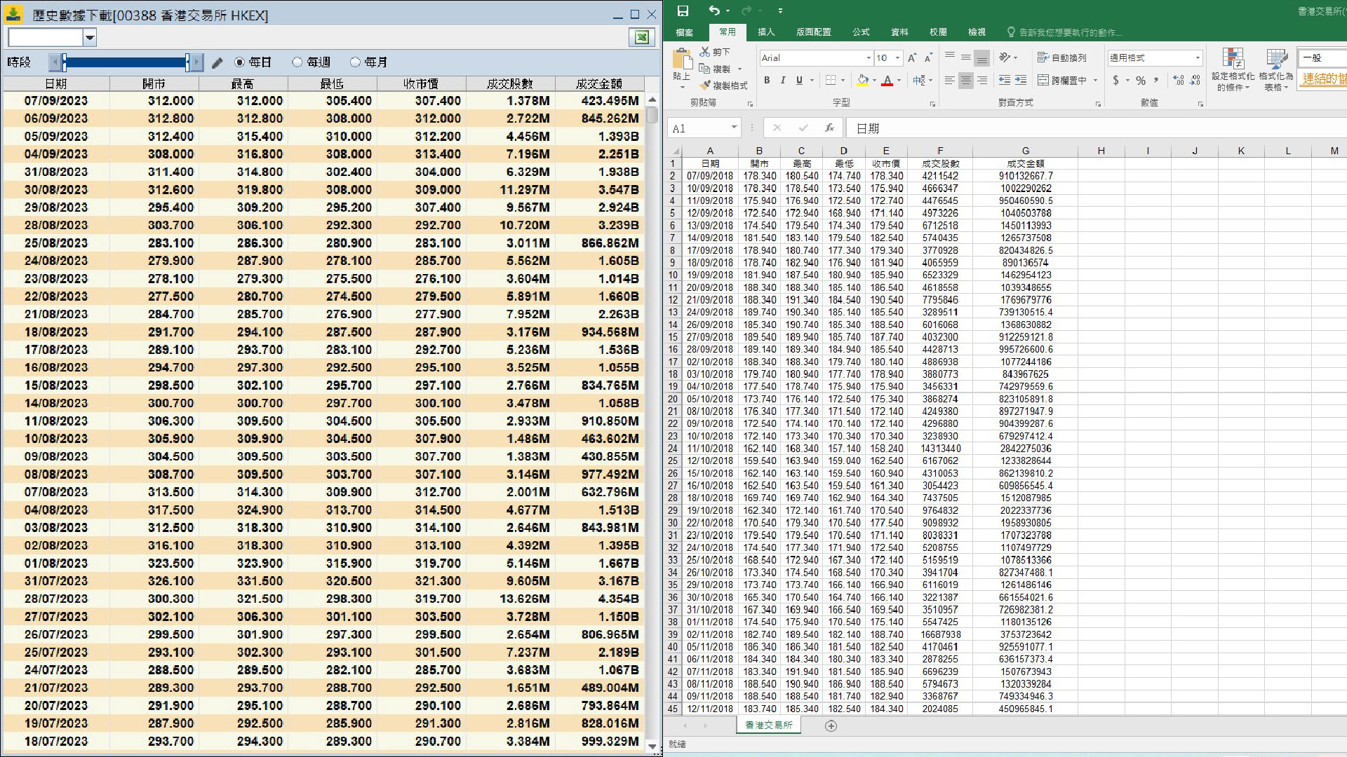Click the Format Painter brush icon

pyautogui.click(x=706, y=86)
